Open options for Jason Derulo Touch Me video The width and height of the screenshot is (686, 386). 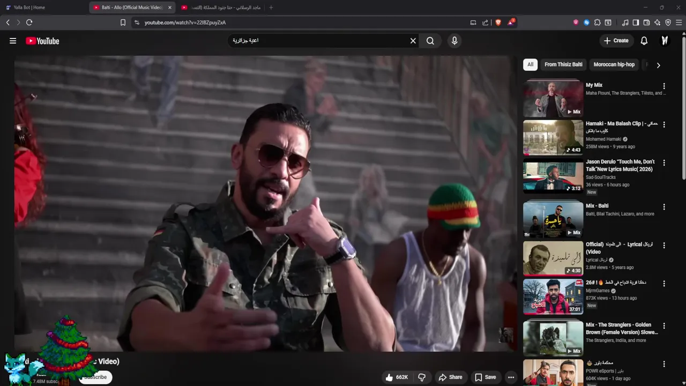(664, 163)
